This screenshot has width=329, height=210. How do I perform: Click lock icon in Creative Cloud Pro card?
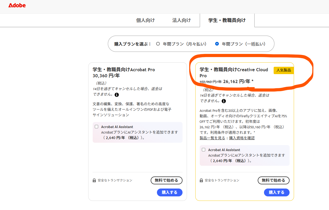click(x=201, y=180)
